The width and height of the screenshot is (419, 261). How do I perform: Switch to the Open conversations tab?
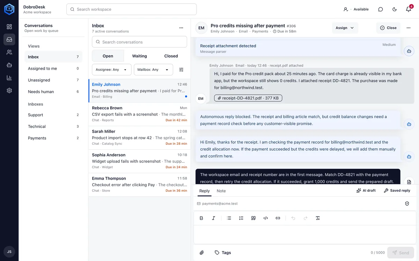pyautogui.click(x=108, y=56)
